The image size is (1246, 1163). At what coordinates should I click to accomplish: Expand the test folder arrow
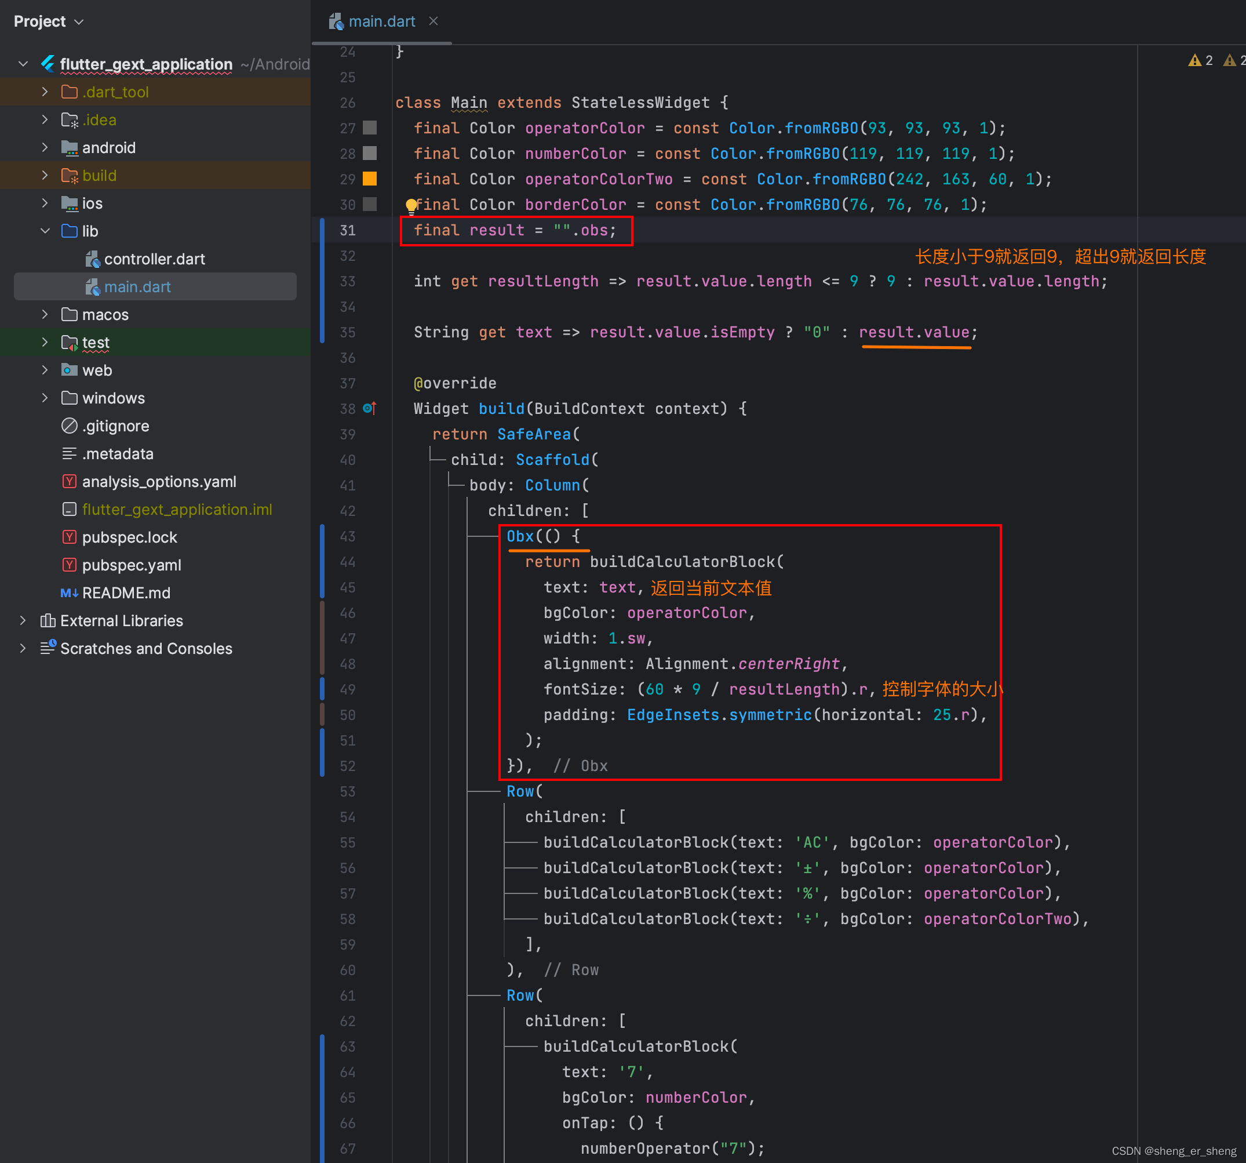coord(45,343)
